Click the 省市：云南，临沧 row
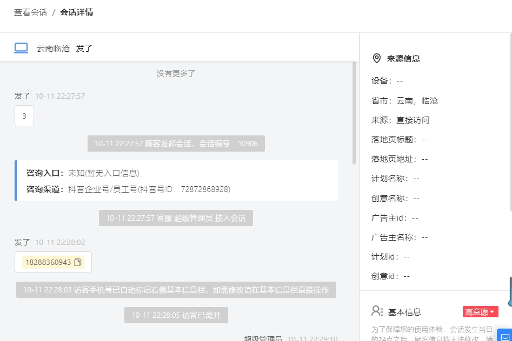This screenshot has height=341, width=512. coord(404,101)
